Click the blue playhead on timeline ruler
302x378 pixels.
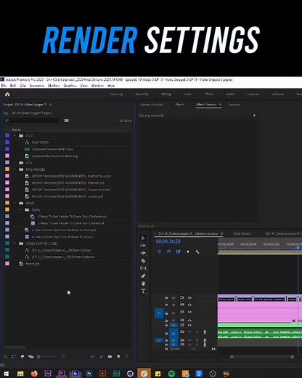[298, 248]
